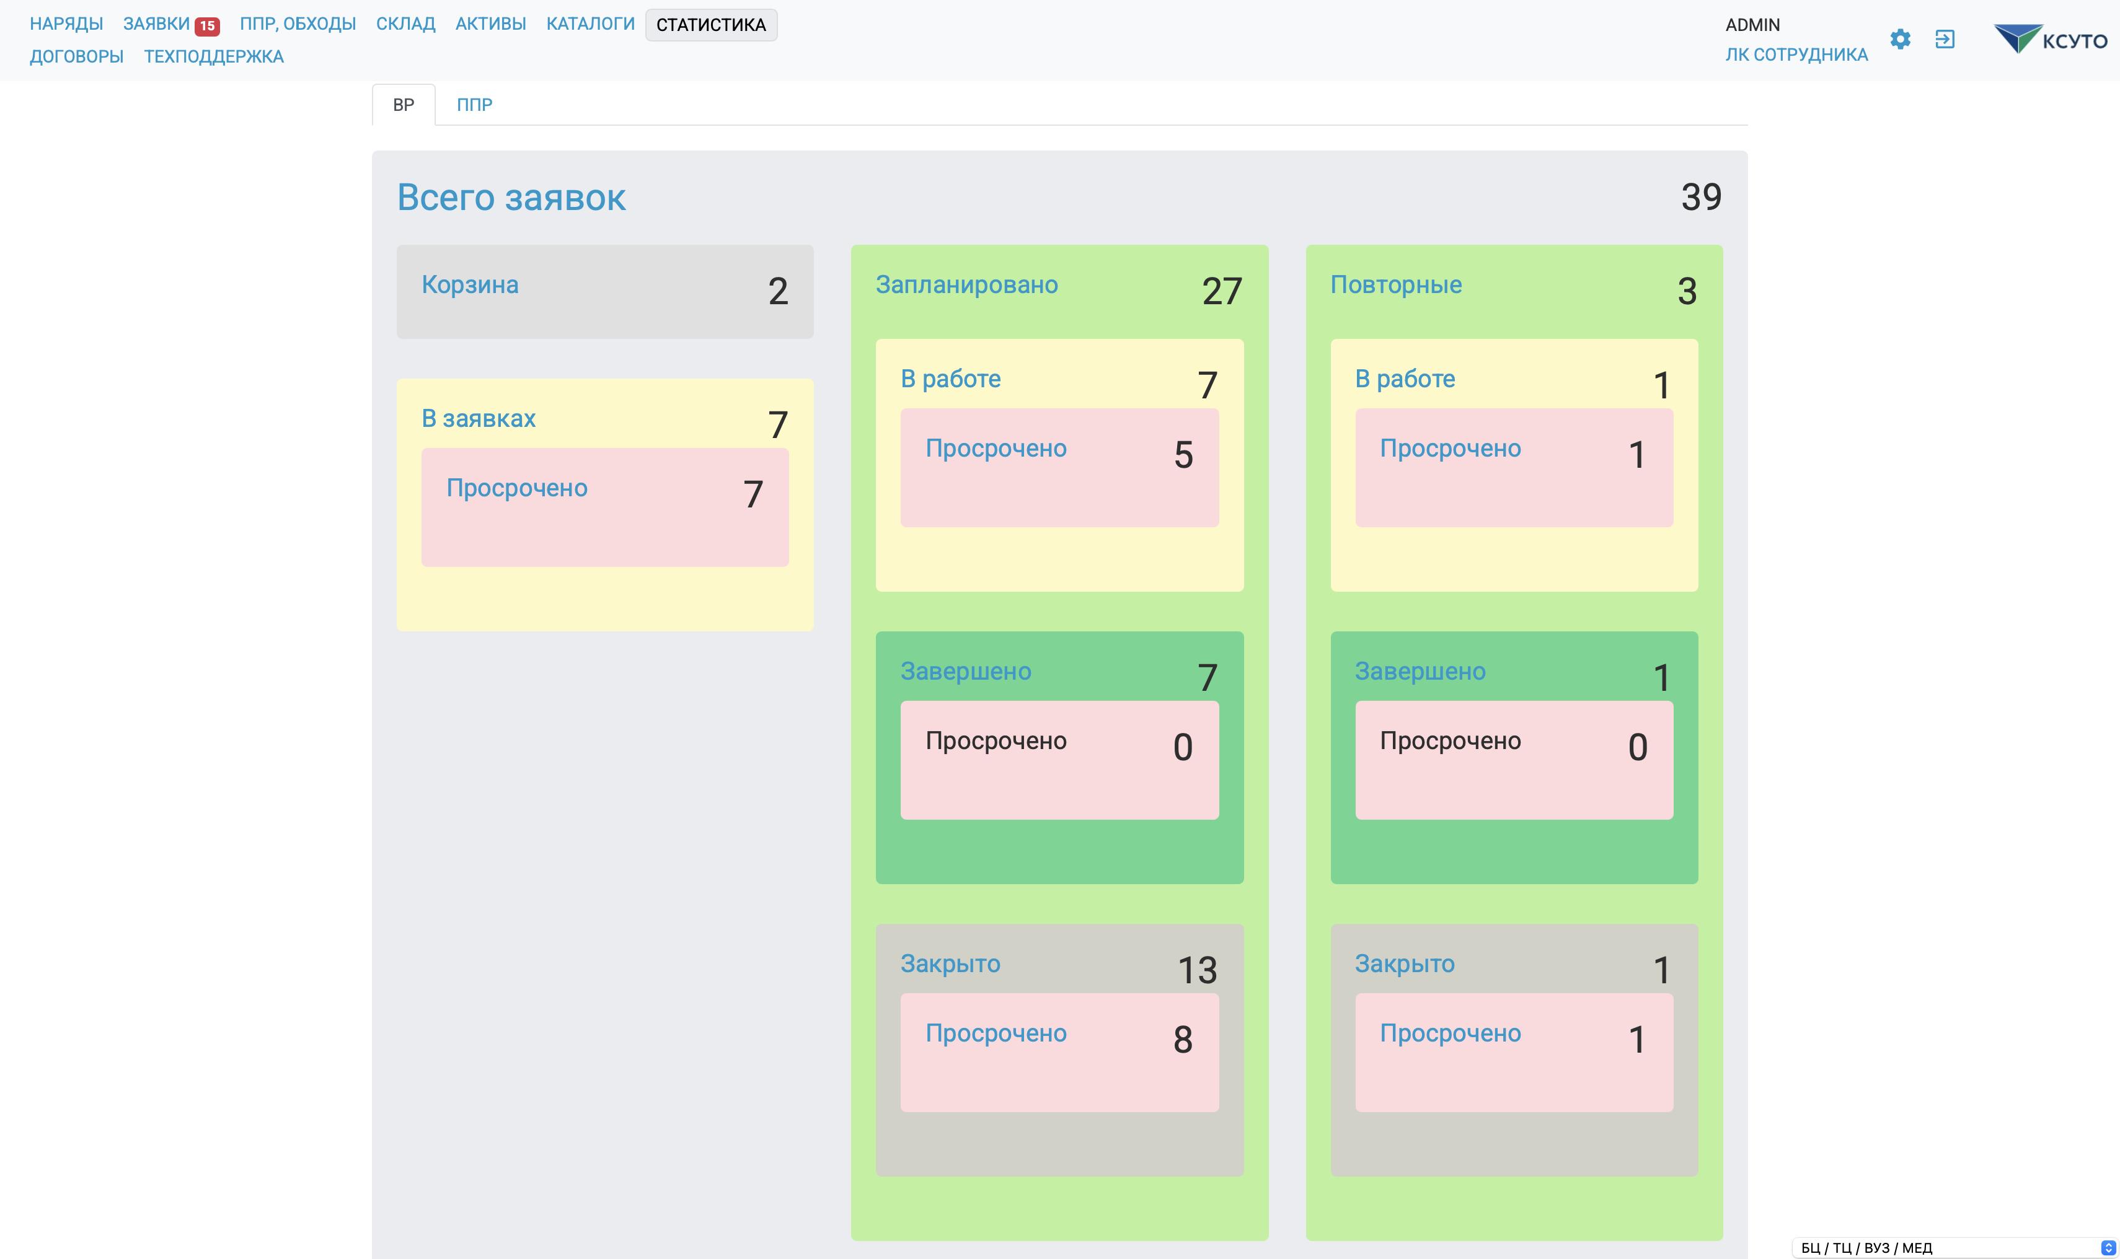Select the ВР tab
The width and height of the screenshot is (2120, 1259).
pyautogui.click(x=403, y=104)
